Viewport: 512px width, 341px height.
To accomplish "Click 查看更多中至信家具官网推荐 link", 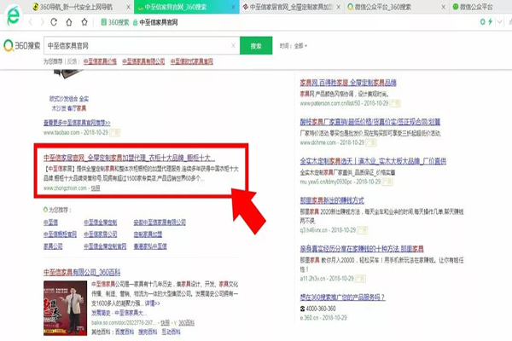I will coord(77,123).
